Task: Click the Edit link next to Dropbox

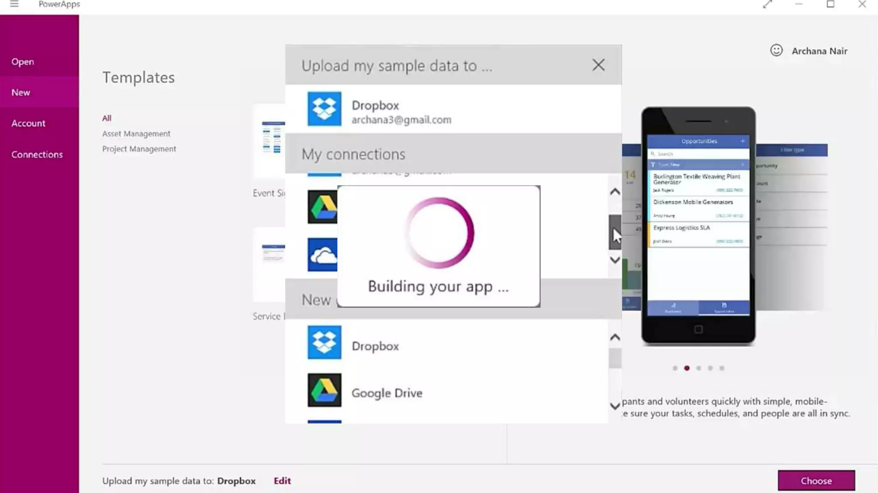Action: pos(282,481)
